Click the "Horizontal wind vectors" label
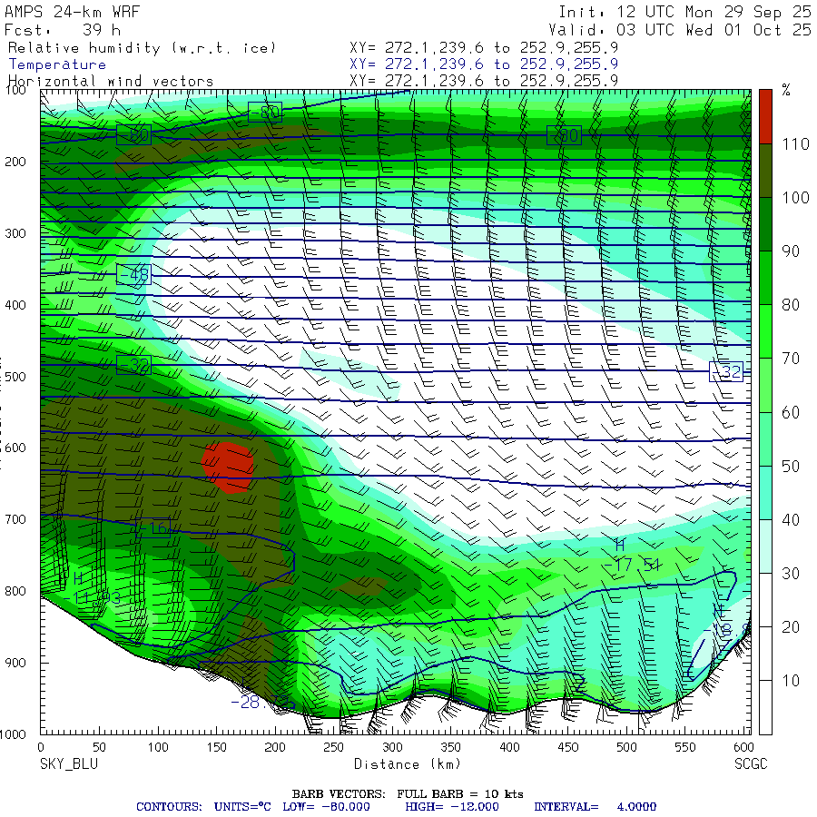 tap(111, 82)
